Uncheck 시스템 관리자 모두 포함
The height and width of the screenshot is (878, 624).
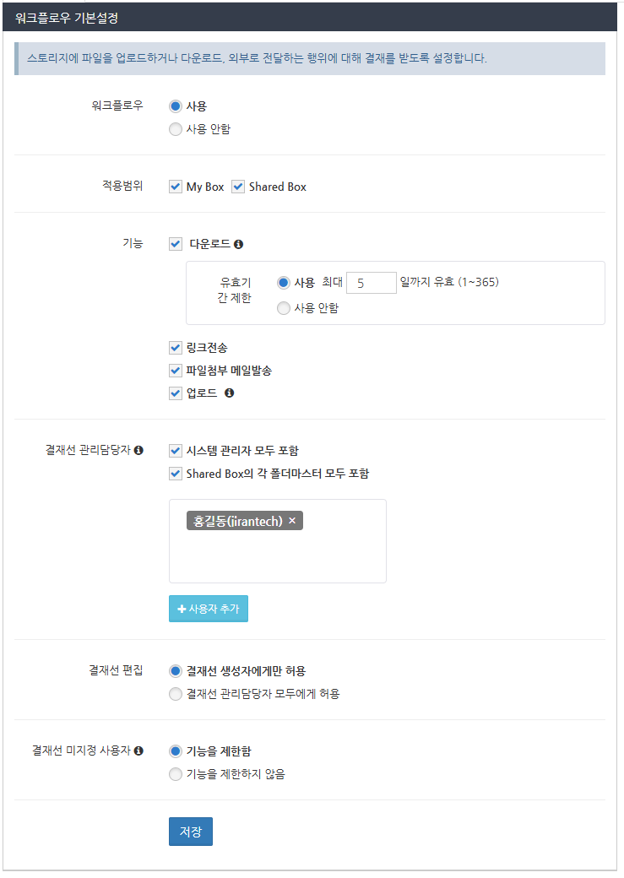[176, 451]
